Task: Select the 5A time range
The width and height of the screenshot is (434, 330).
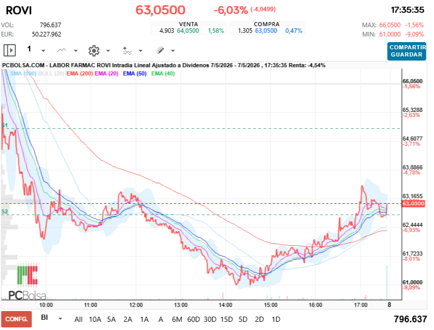Action: tap(111, 320)
